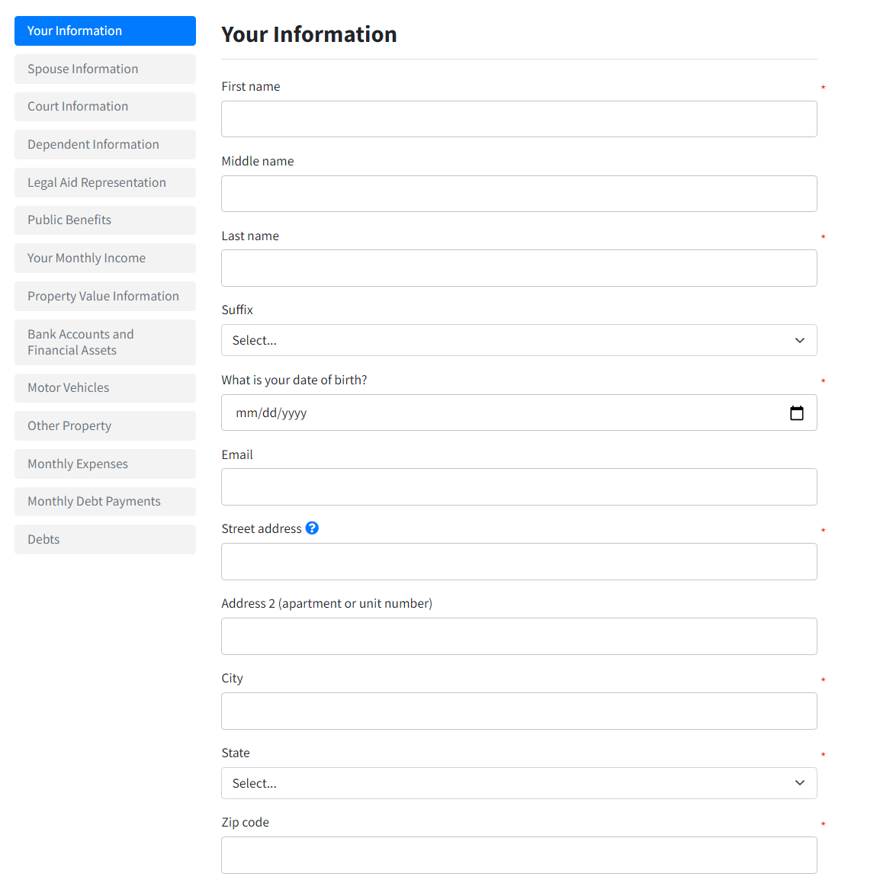
Task: Click the Street address help icon
Action: pyautogui.click(x=312, y=528)
